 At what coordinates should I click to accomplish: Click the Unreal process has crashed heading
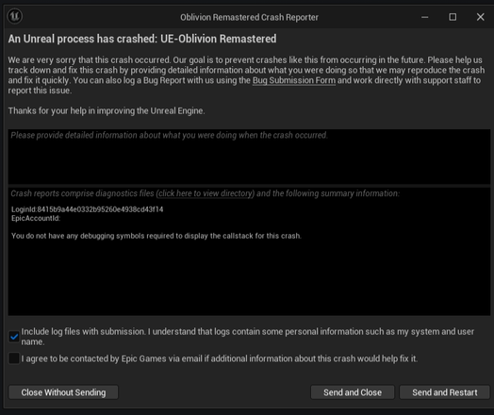click(142, 39)
